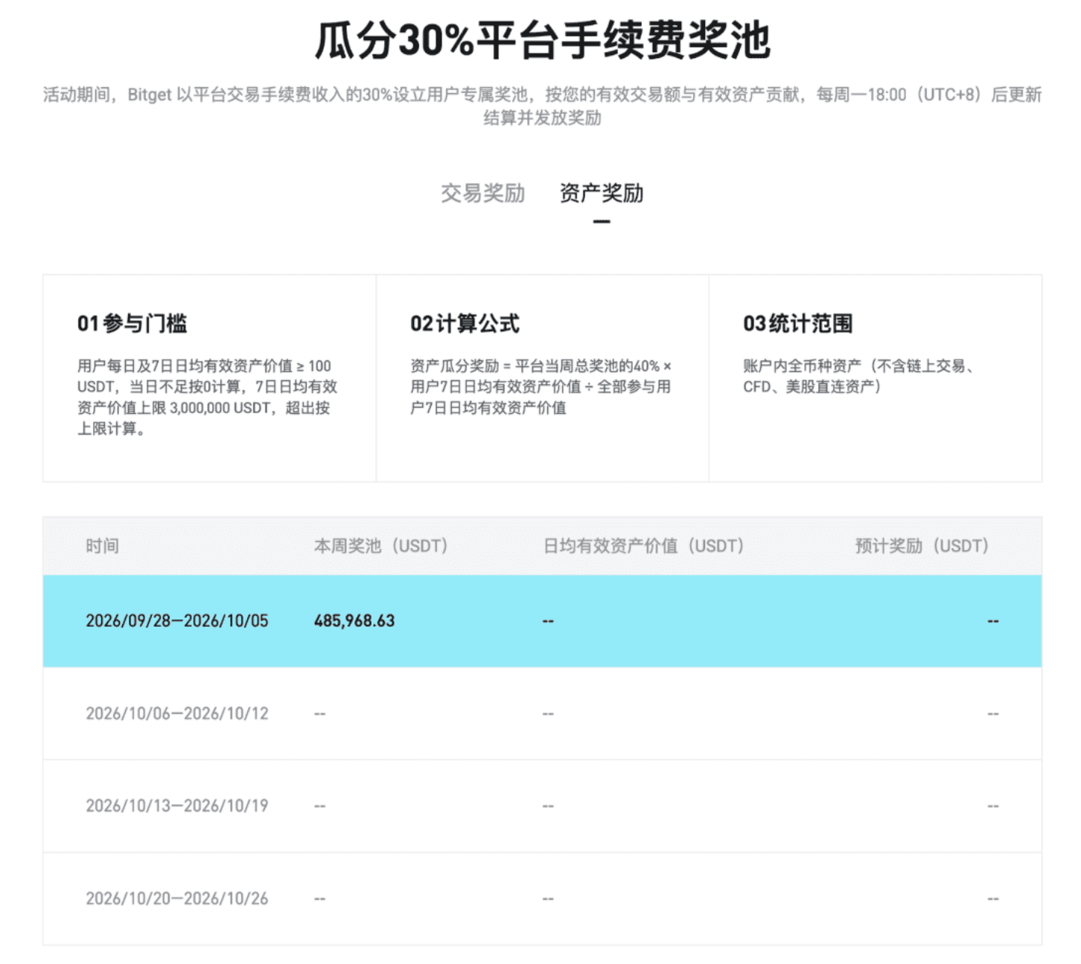The image size is (1081, 964).
Task: Click the activity description starting 活动期间
Action: point(542,106)
